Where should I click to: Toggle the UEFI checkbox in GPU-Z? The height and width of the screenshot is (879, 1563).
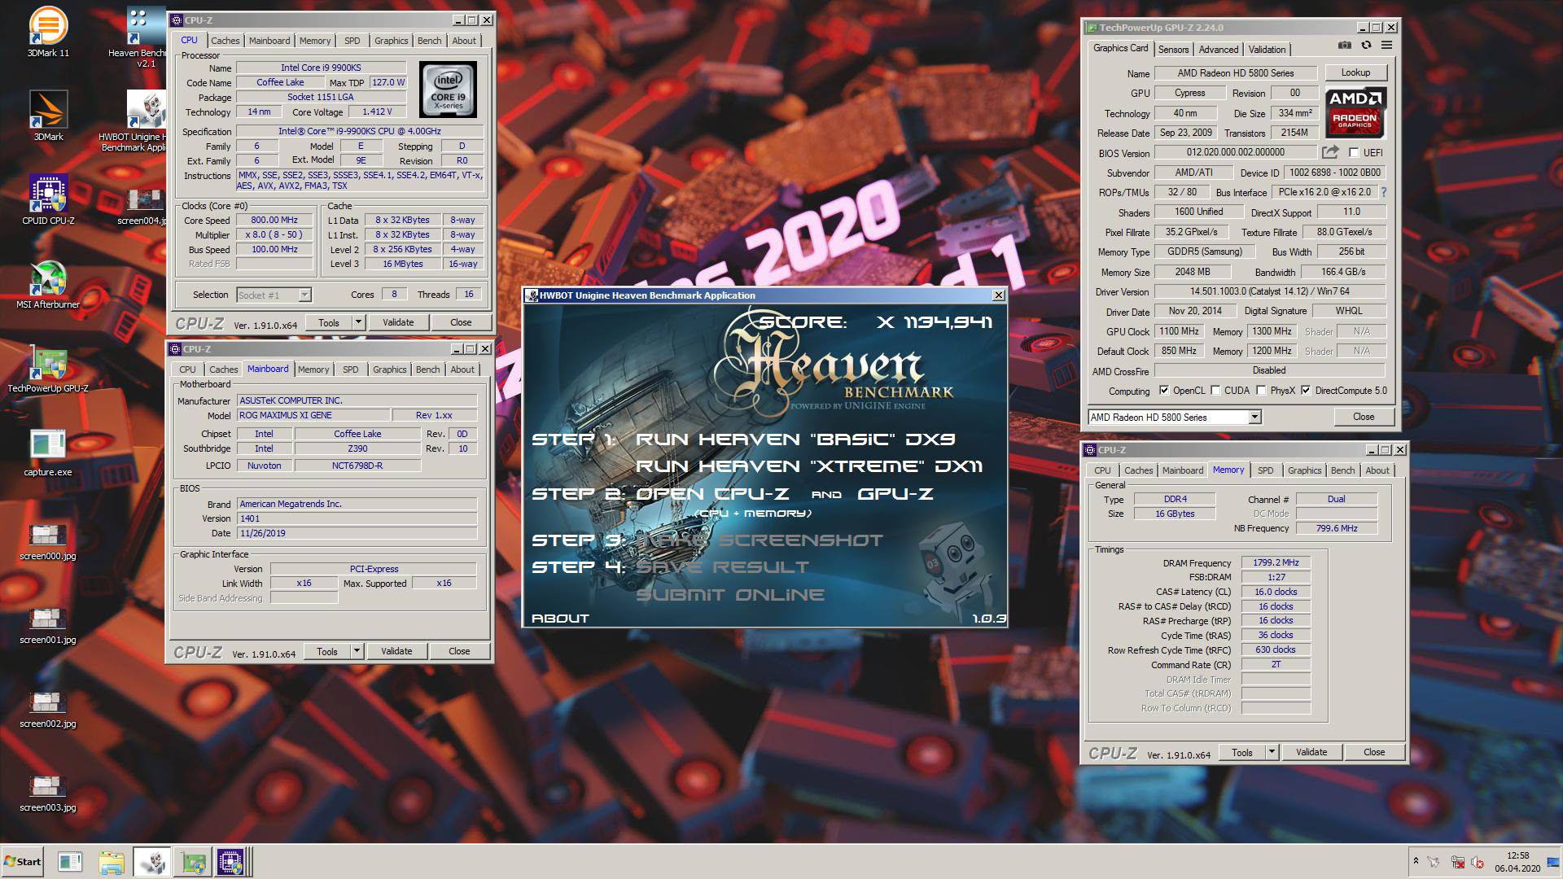click(1354, 153)
